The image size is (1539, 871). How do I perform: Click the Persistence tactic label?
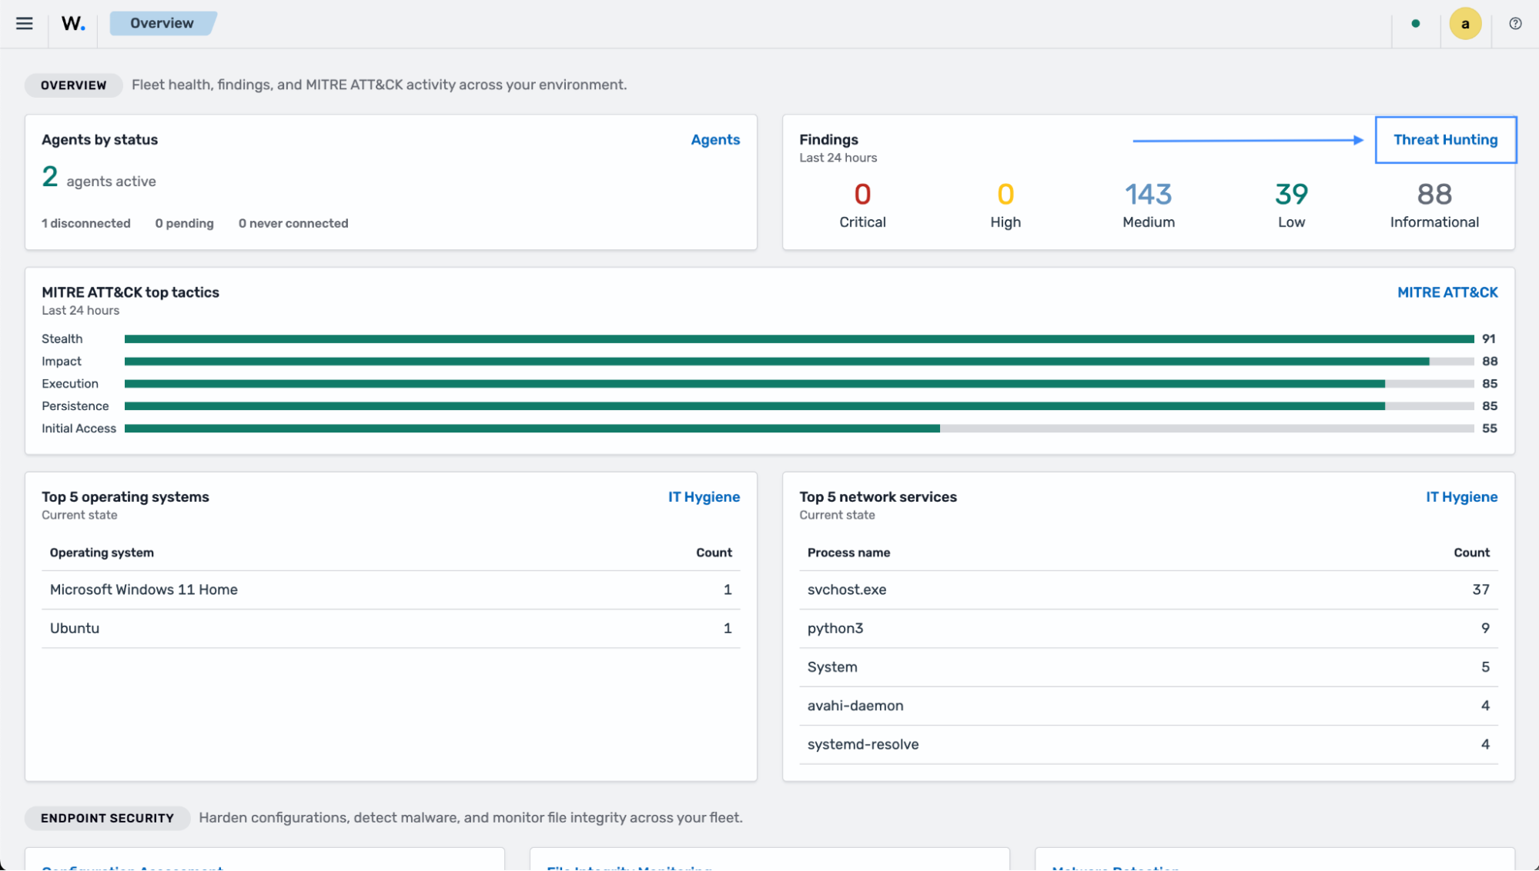[75, 405]
